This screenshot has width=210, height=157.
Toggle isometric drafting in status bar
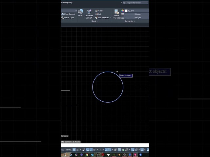coord(100,150)
